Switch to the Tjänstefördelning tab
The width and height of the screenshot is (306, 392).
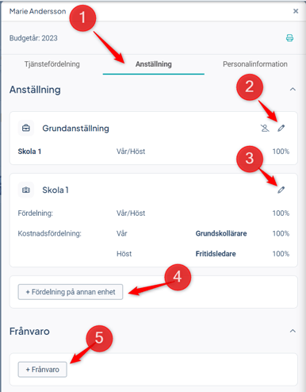pos(52,64)
